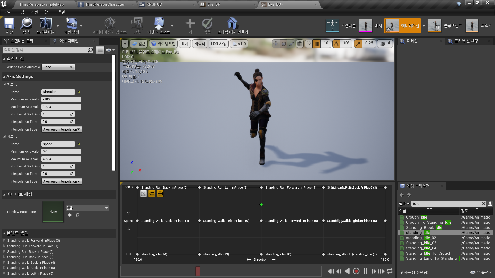Click the Create Asset (에셋 생성) icon
The height and width of the screenshot is (278, 495).
pos(71,24)
